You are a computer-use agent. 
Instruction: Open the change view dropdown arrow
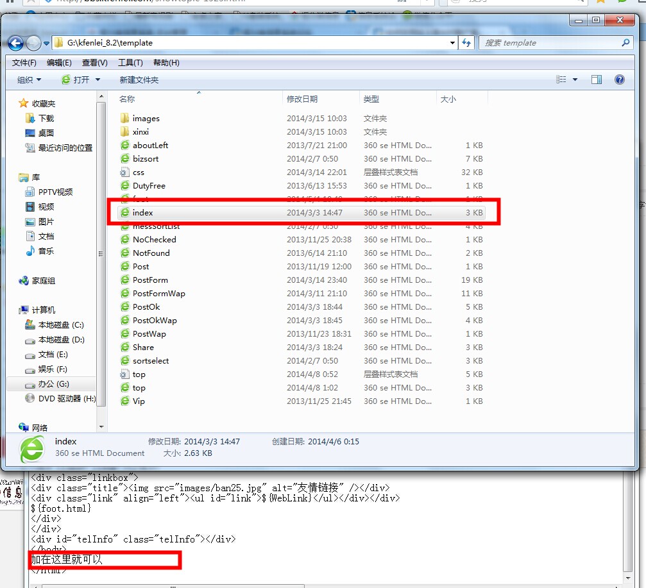tap(575, 80)
